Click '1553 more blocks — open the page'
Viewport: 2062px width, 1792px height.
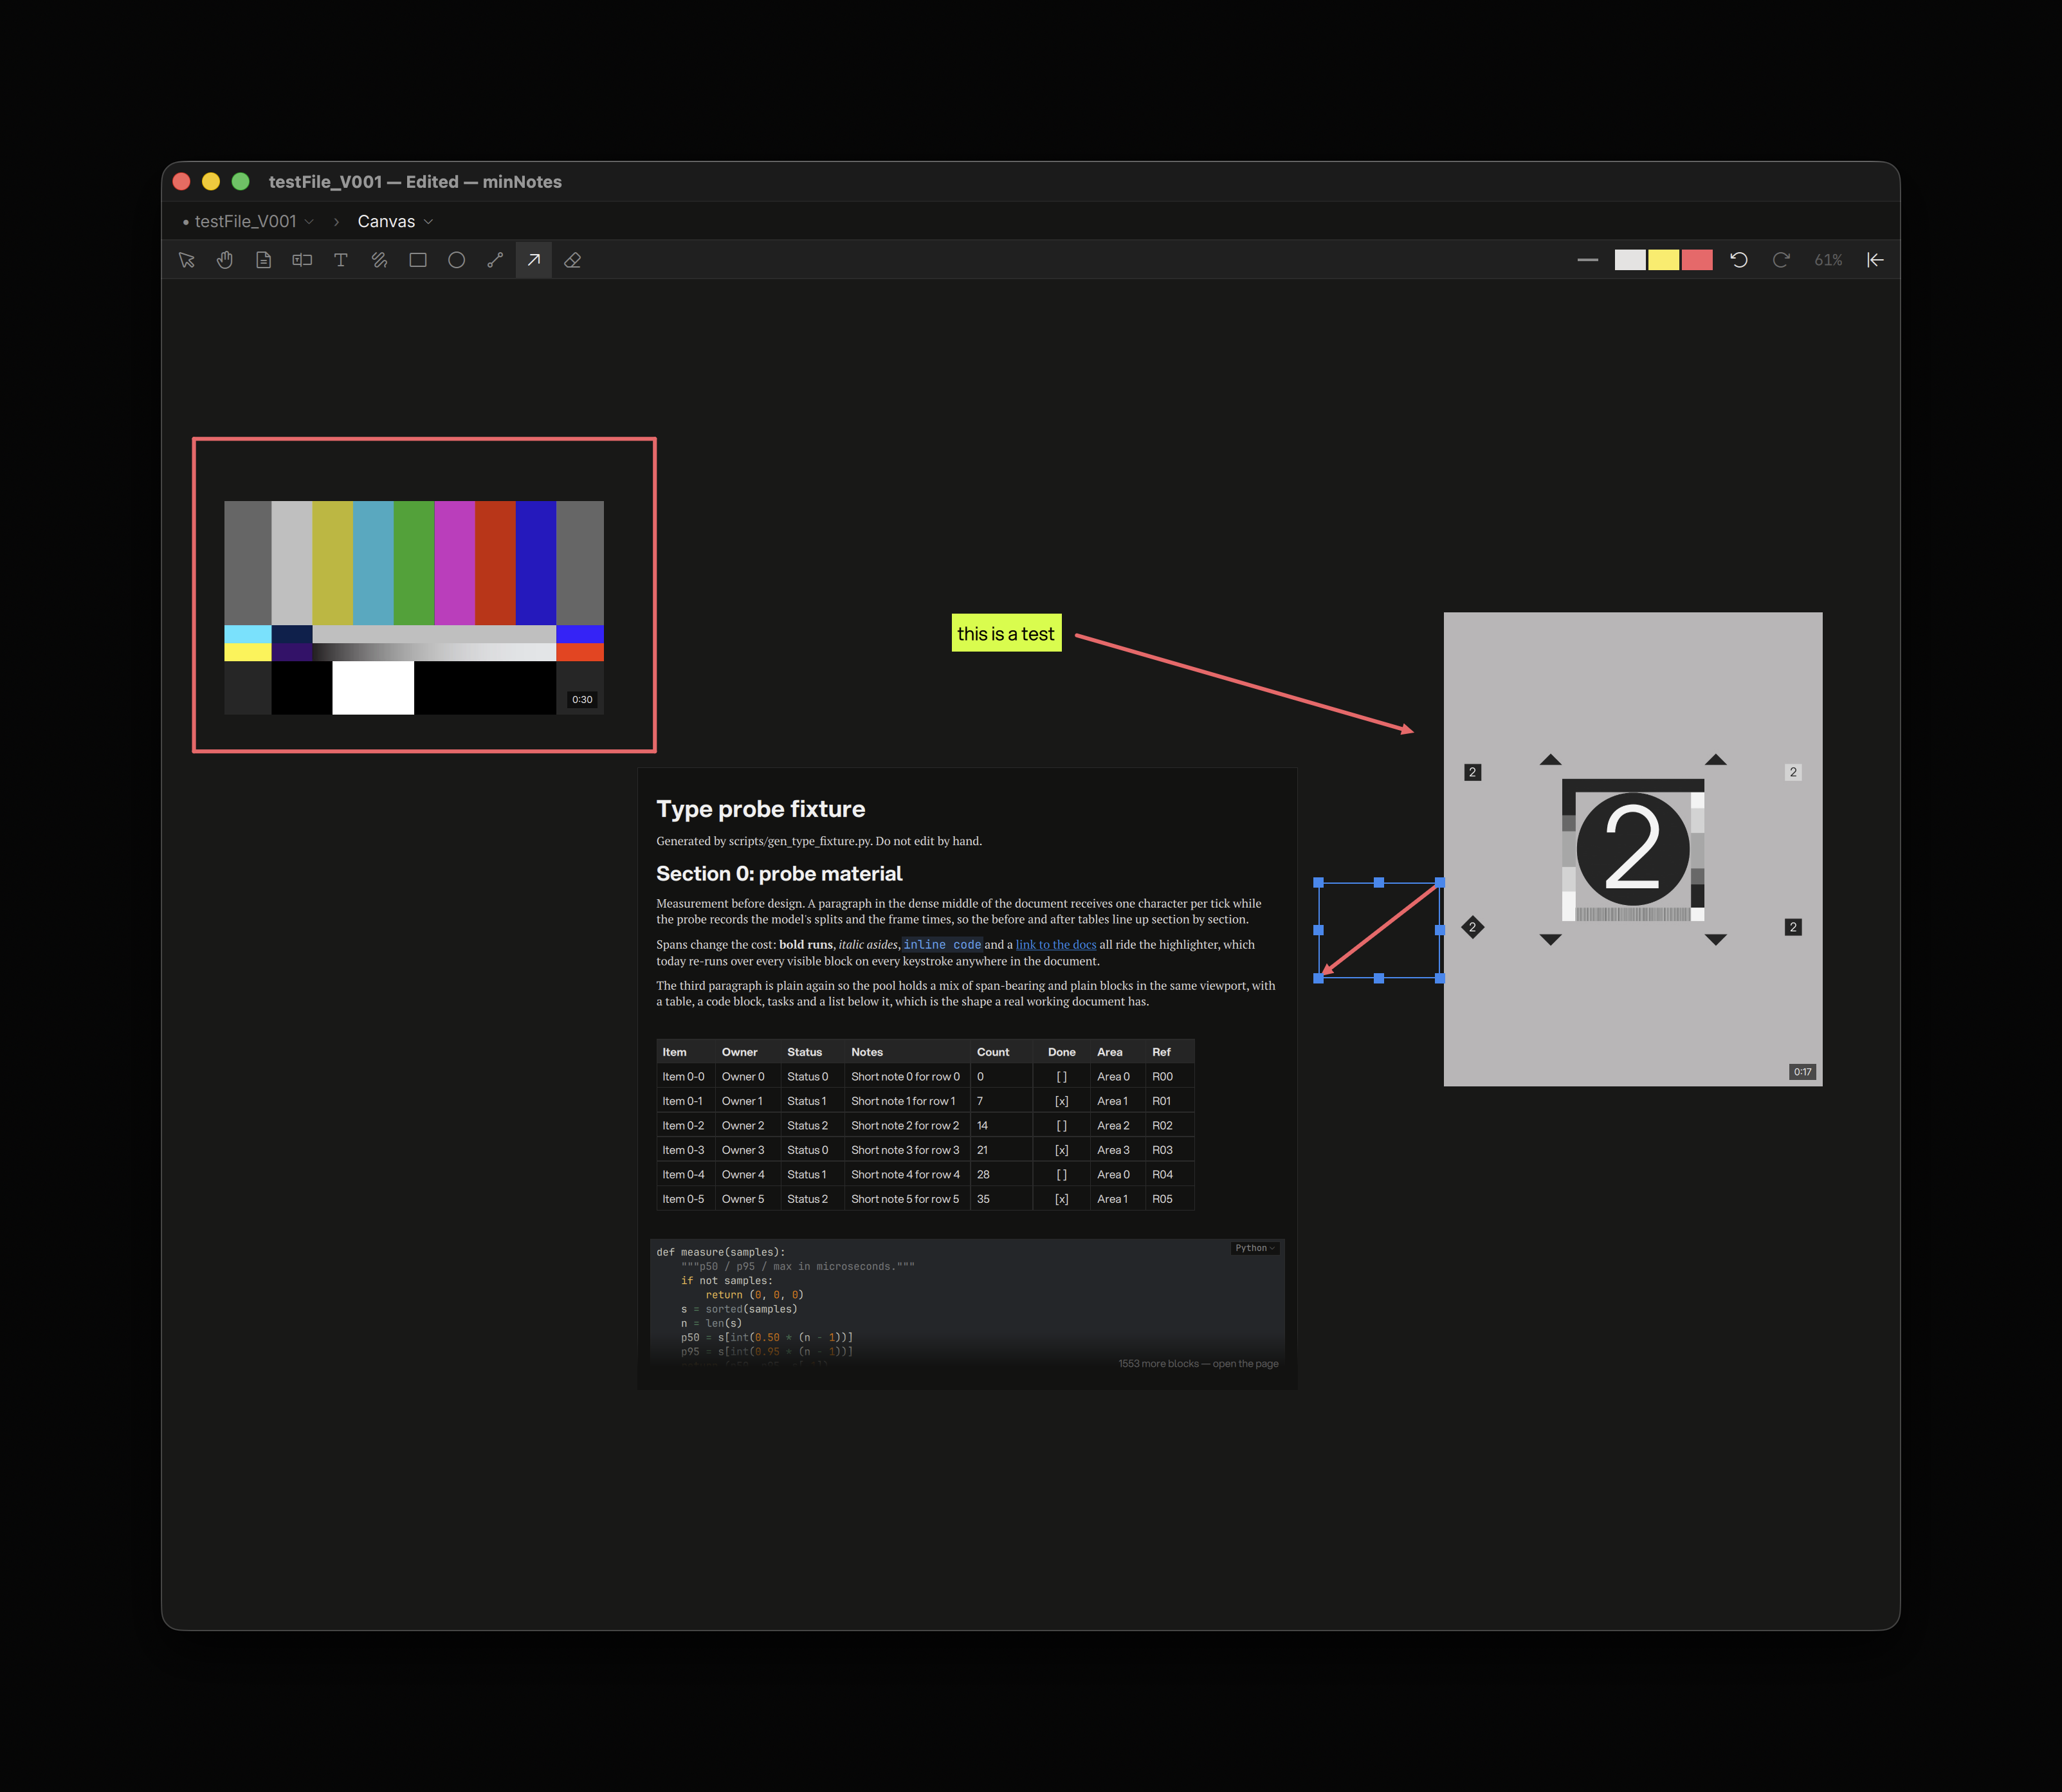(x=1198, y=1363)
